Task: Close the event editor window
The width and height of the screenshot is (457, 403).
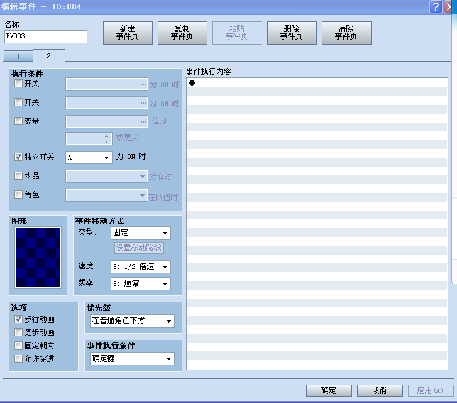Action: 449,6
